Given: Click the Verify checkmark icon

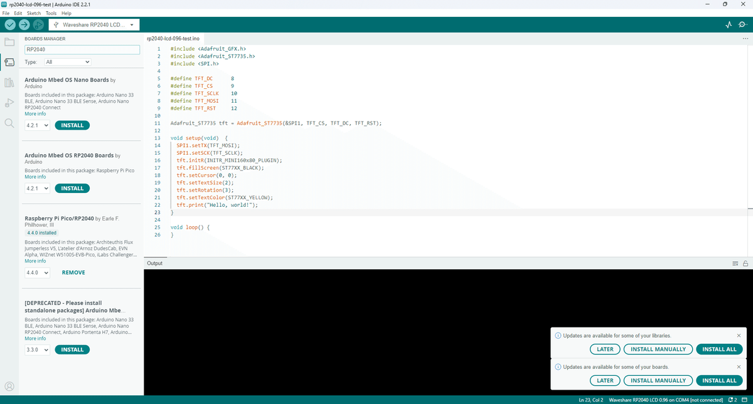Looking at the screenshot, I should (10, 25).
